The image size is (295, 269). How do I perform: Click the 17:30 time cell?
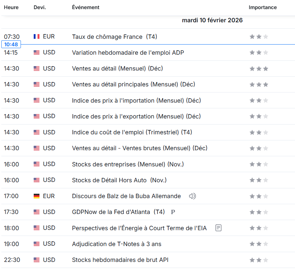coord(11,212)
